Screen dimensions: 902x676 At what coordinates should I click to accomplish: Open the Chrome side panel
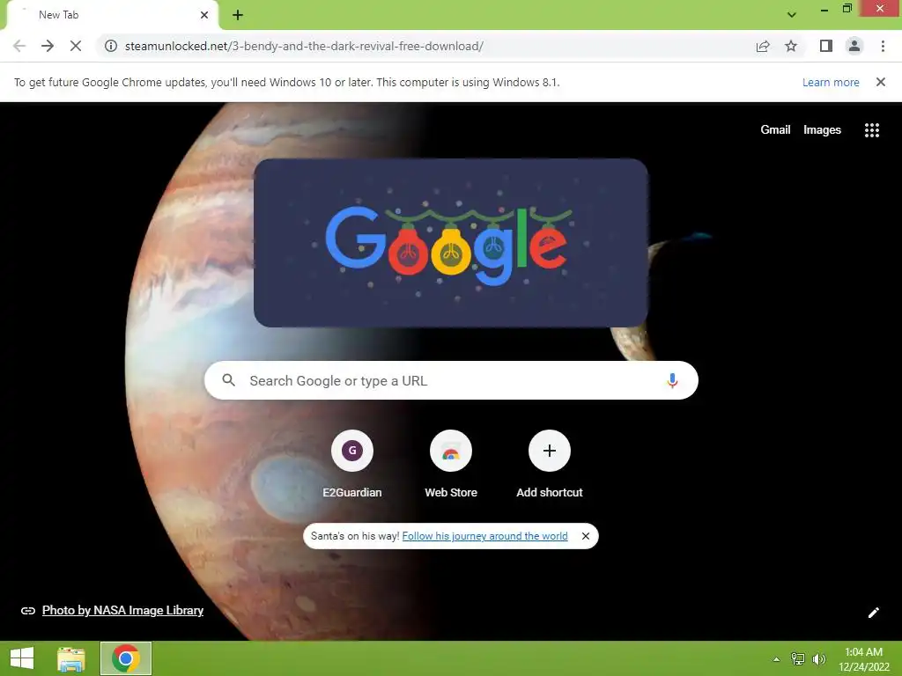[x=826, y=46]
